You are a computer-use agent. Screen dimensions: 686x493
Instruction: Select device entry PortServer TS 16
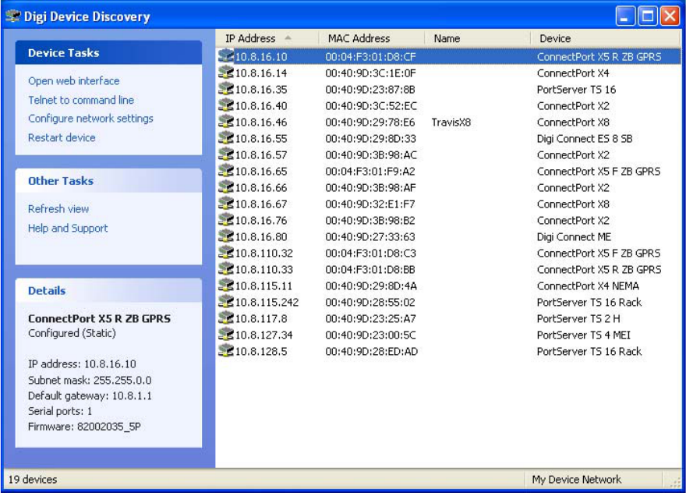pos(576,90)
